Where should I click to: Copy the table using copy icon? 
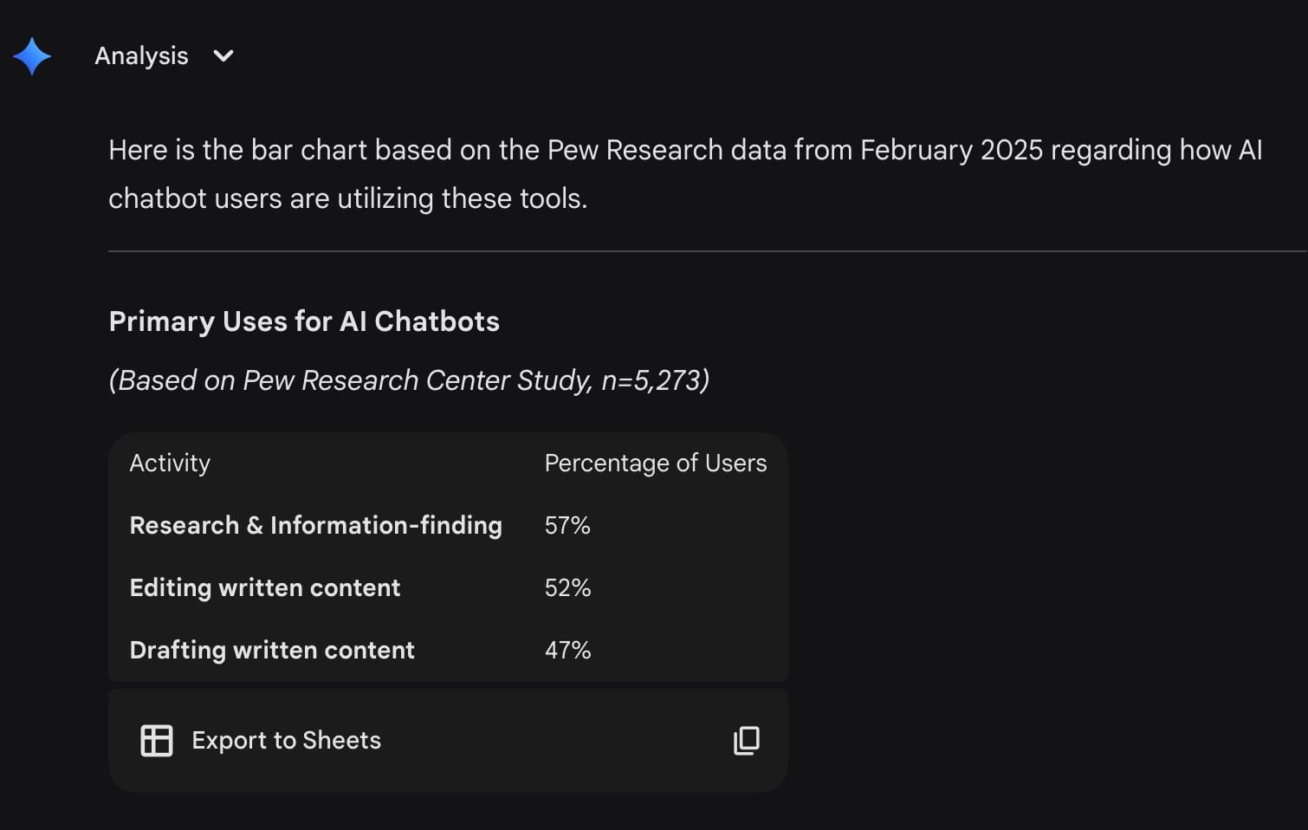(746, 741)
